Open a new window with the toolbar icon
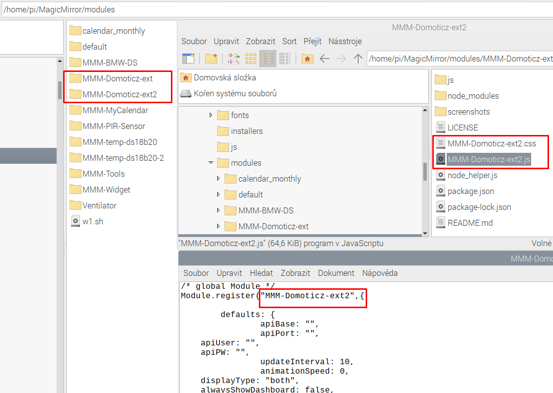Screen dimensions: 553x393 [188, 59]
